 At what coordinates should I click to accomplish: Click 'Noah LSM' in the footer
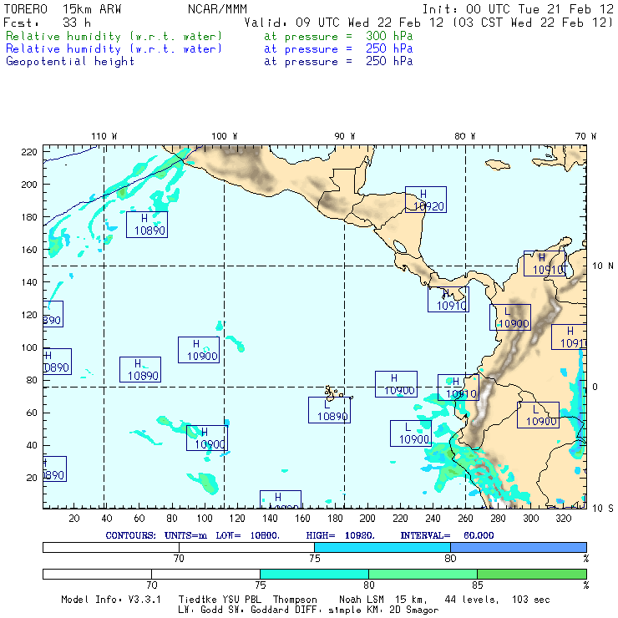[362, 600]
